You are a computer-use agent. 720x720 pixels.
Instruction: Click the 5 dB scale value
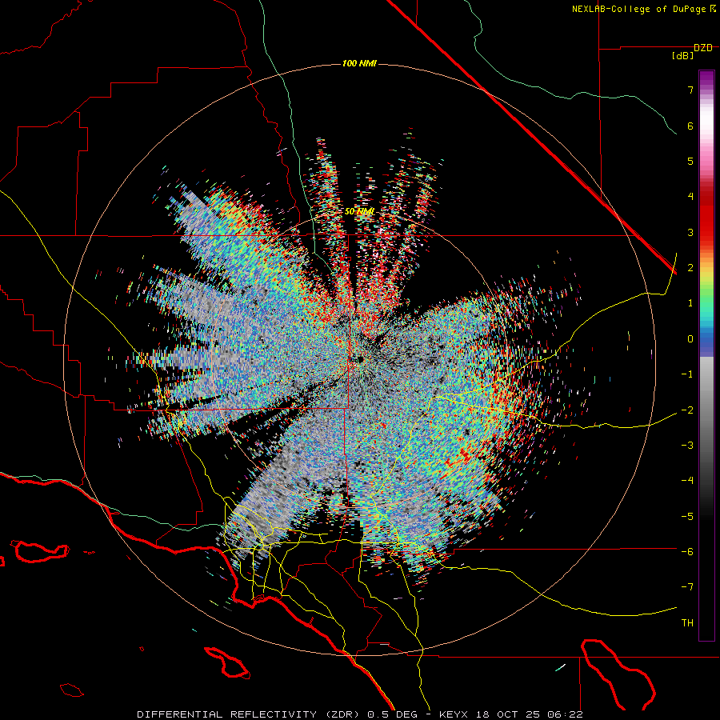pos(690,161)
